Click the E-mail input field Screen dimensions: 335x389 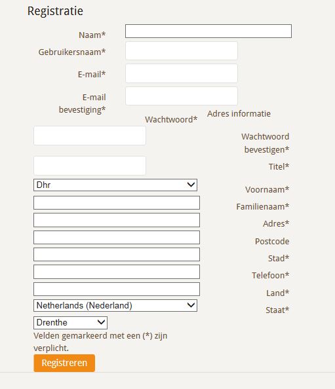(182, 73)
